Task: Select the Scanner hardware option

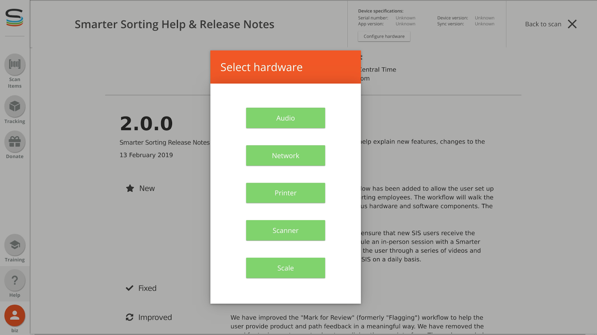Action: 285,231
